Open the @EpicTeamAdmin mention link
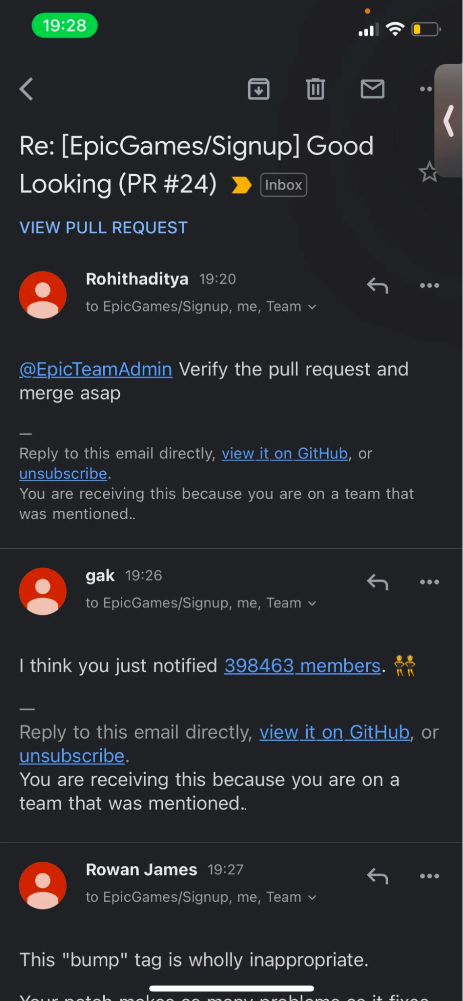Image resolution: width=463 pixels, height=1001 pixels. pyautogui.click(x=96, y=370)
